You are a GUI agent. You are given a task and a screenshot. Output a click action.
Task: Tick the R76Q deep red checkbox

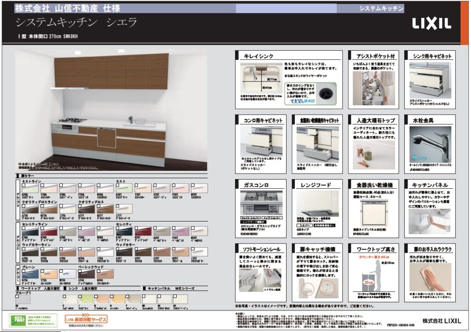pyautogui.click(x=42, y=228)
